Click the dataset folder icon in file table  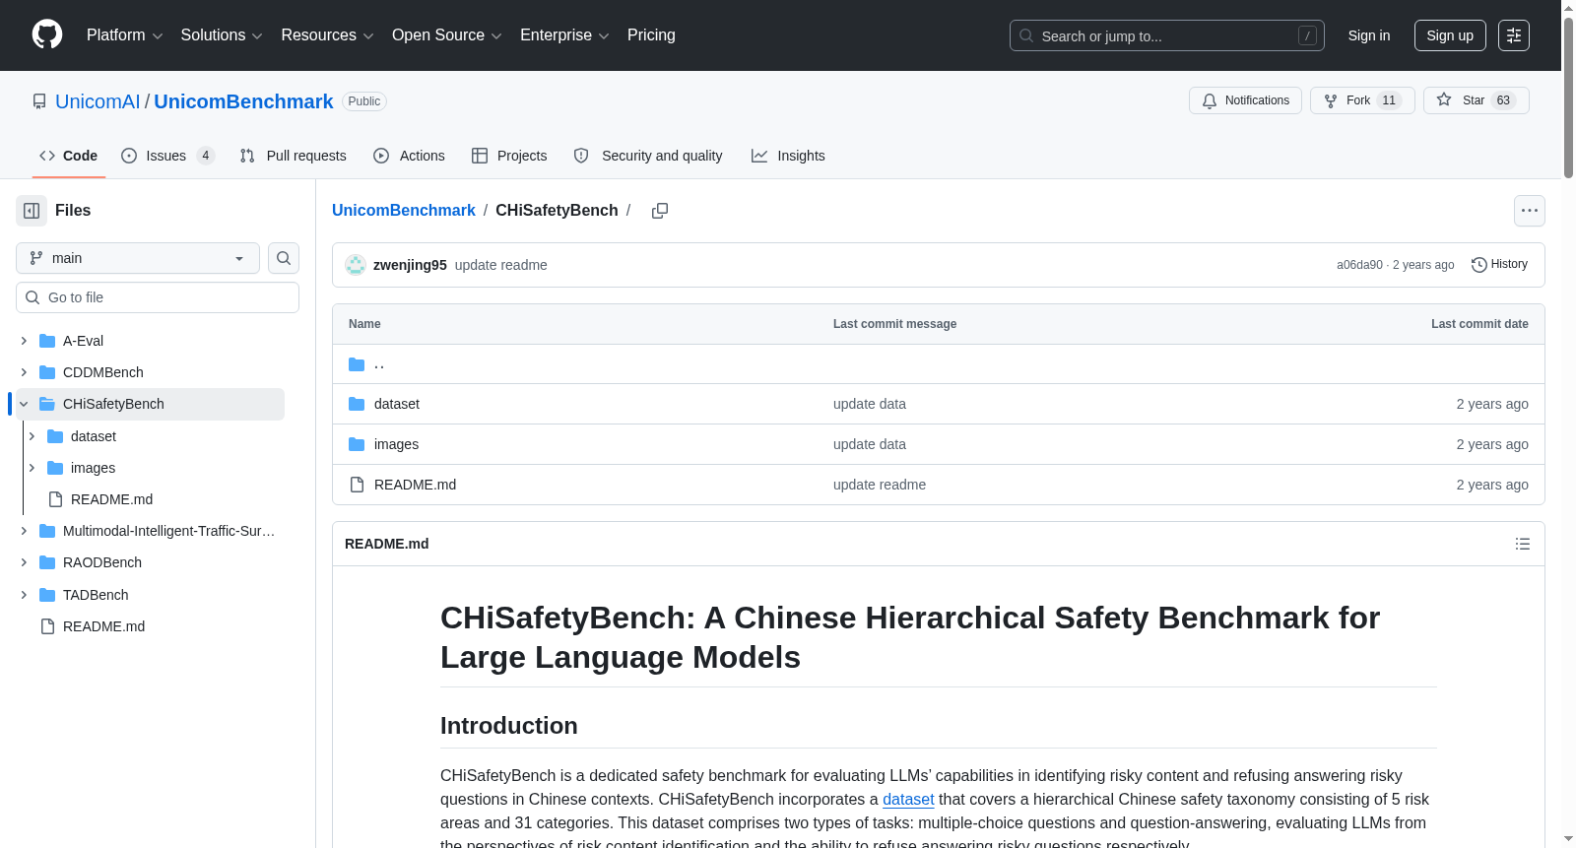pos(357,404)
